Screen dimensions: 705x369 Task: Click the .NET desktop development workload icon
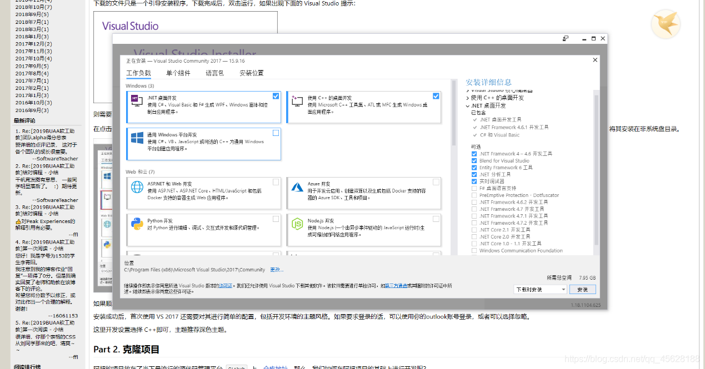point(137,100)
